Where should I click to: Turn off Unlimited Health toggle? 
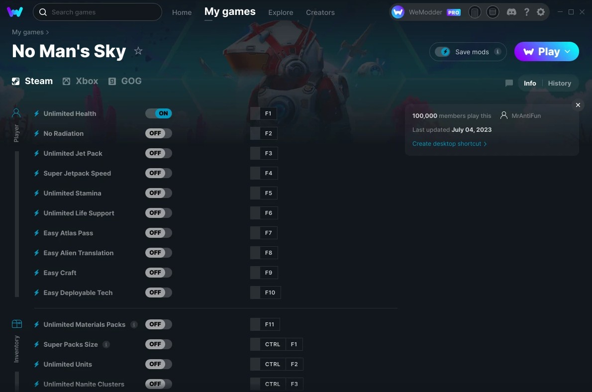(159, 113)
